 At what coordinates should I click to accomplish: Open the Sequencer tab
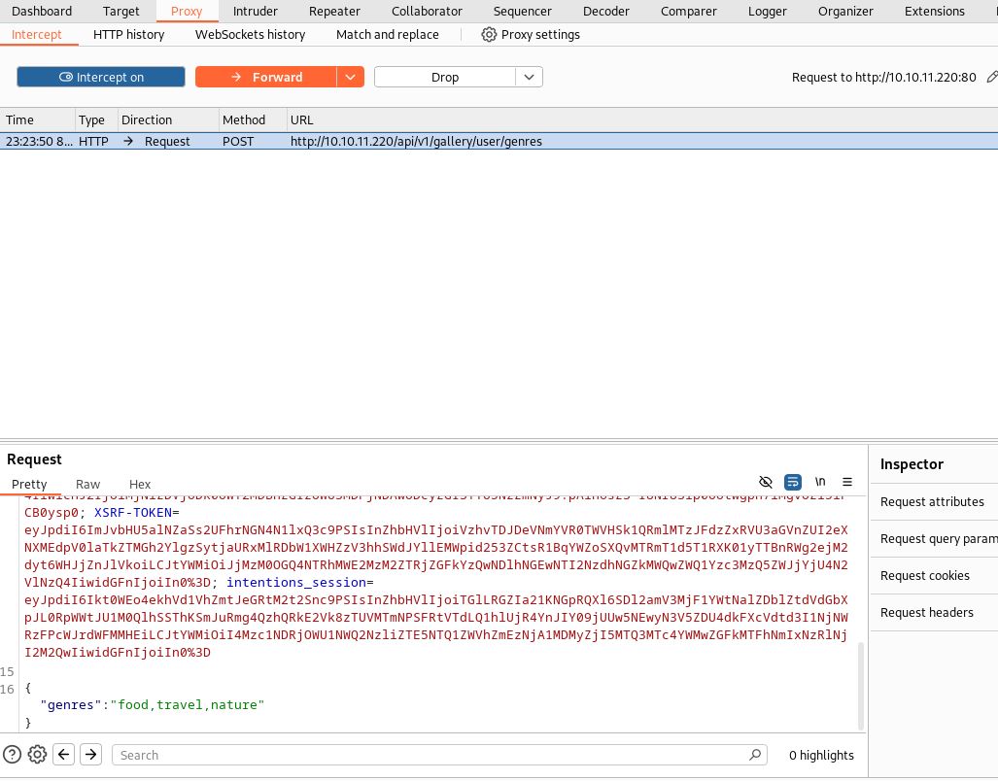coord(523,11)
